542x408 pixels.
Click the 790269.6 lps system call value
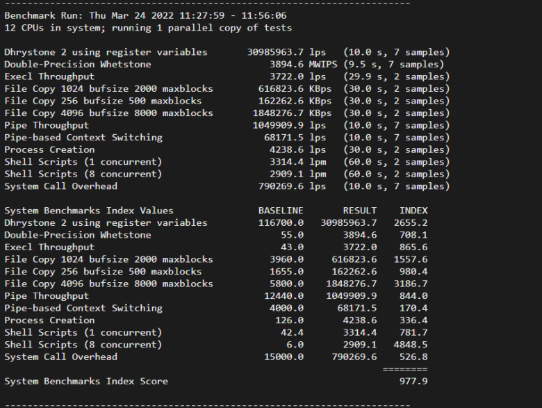click(x=289, y=186)
